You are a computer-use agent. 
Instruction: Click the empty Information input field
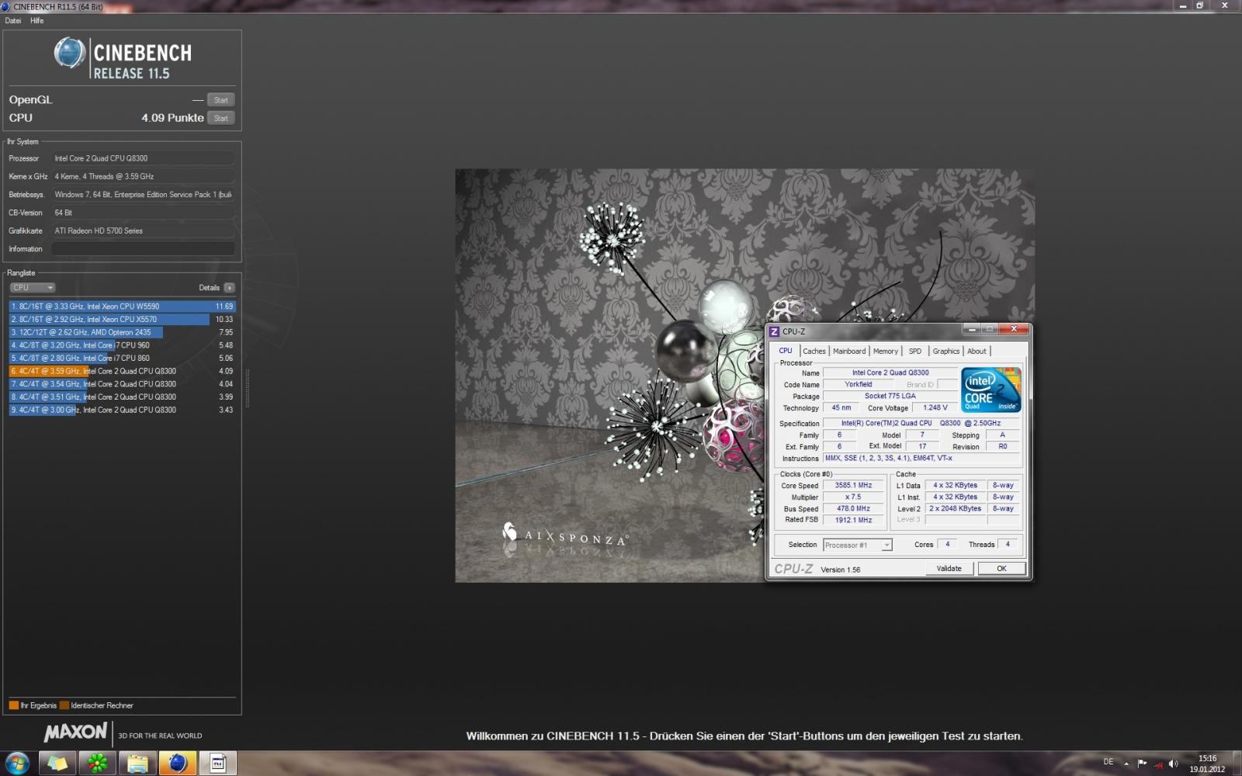click(x=143, y=249)
